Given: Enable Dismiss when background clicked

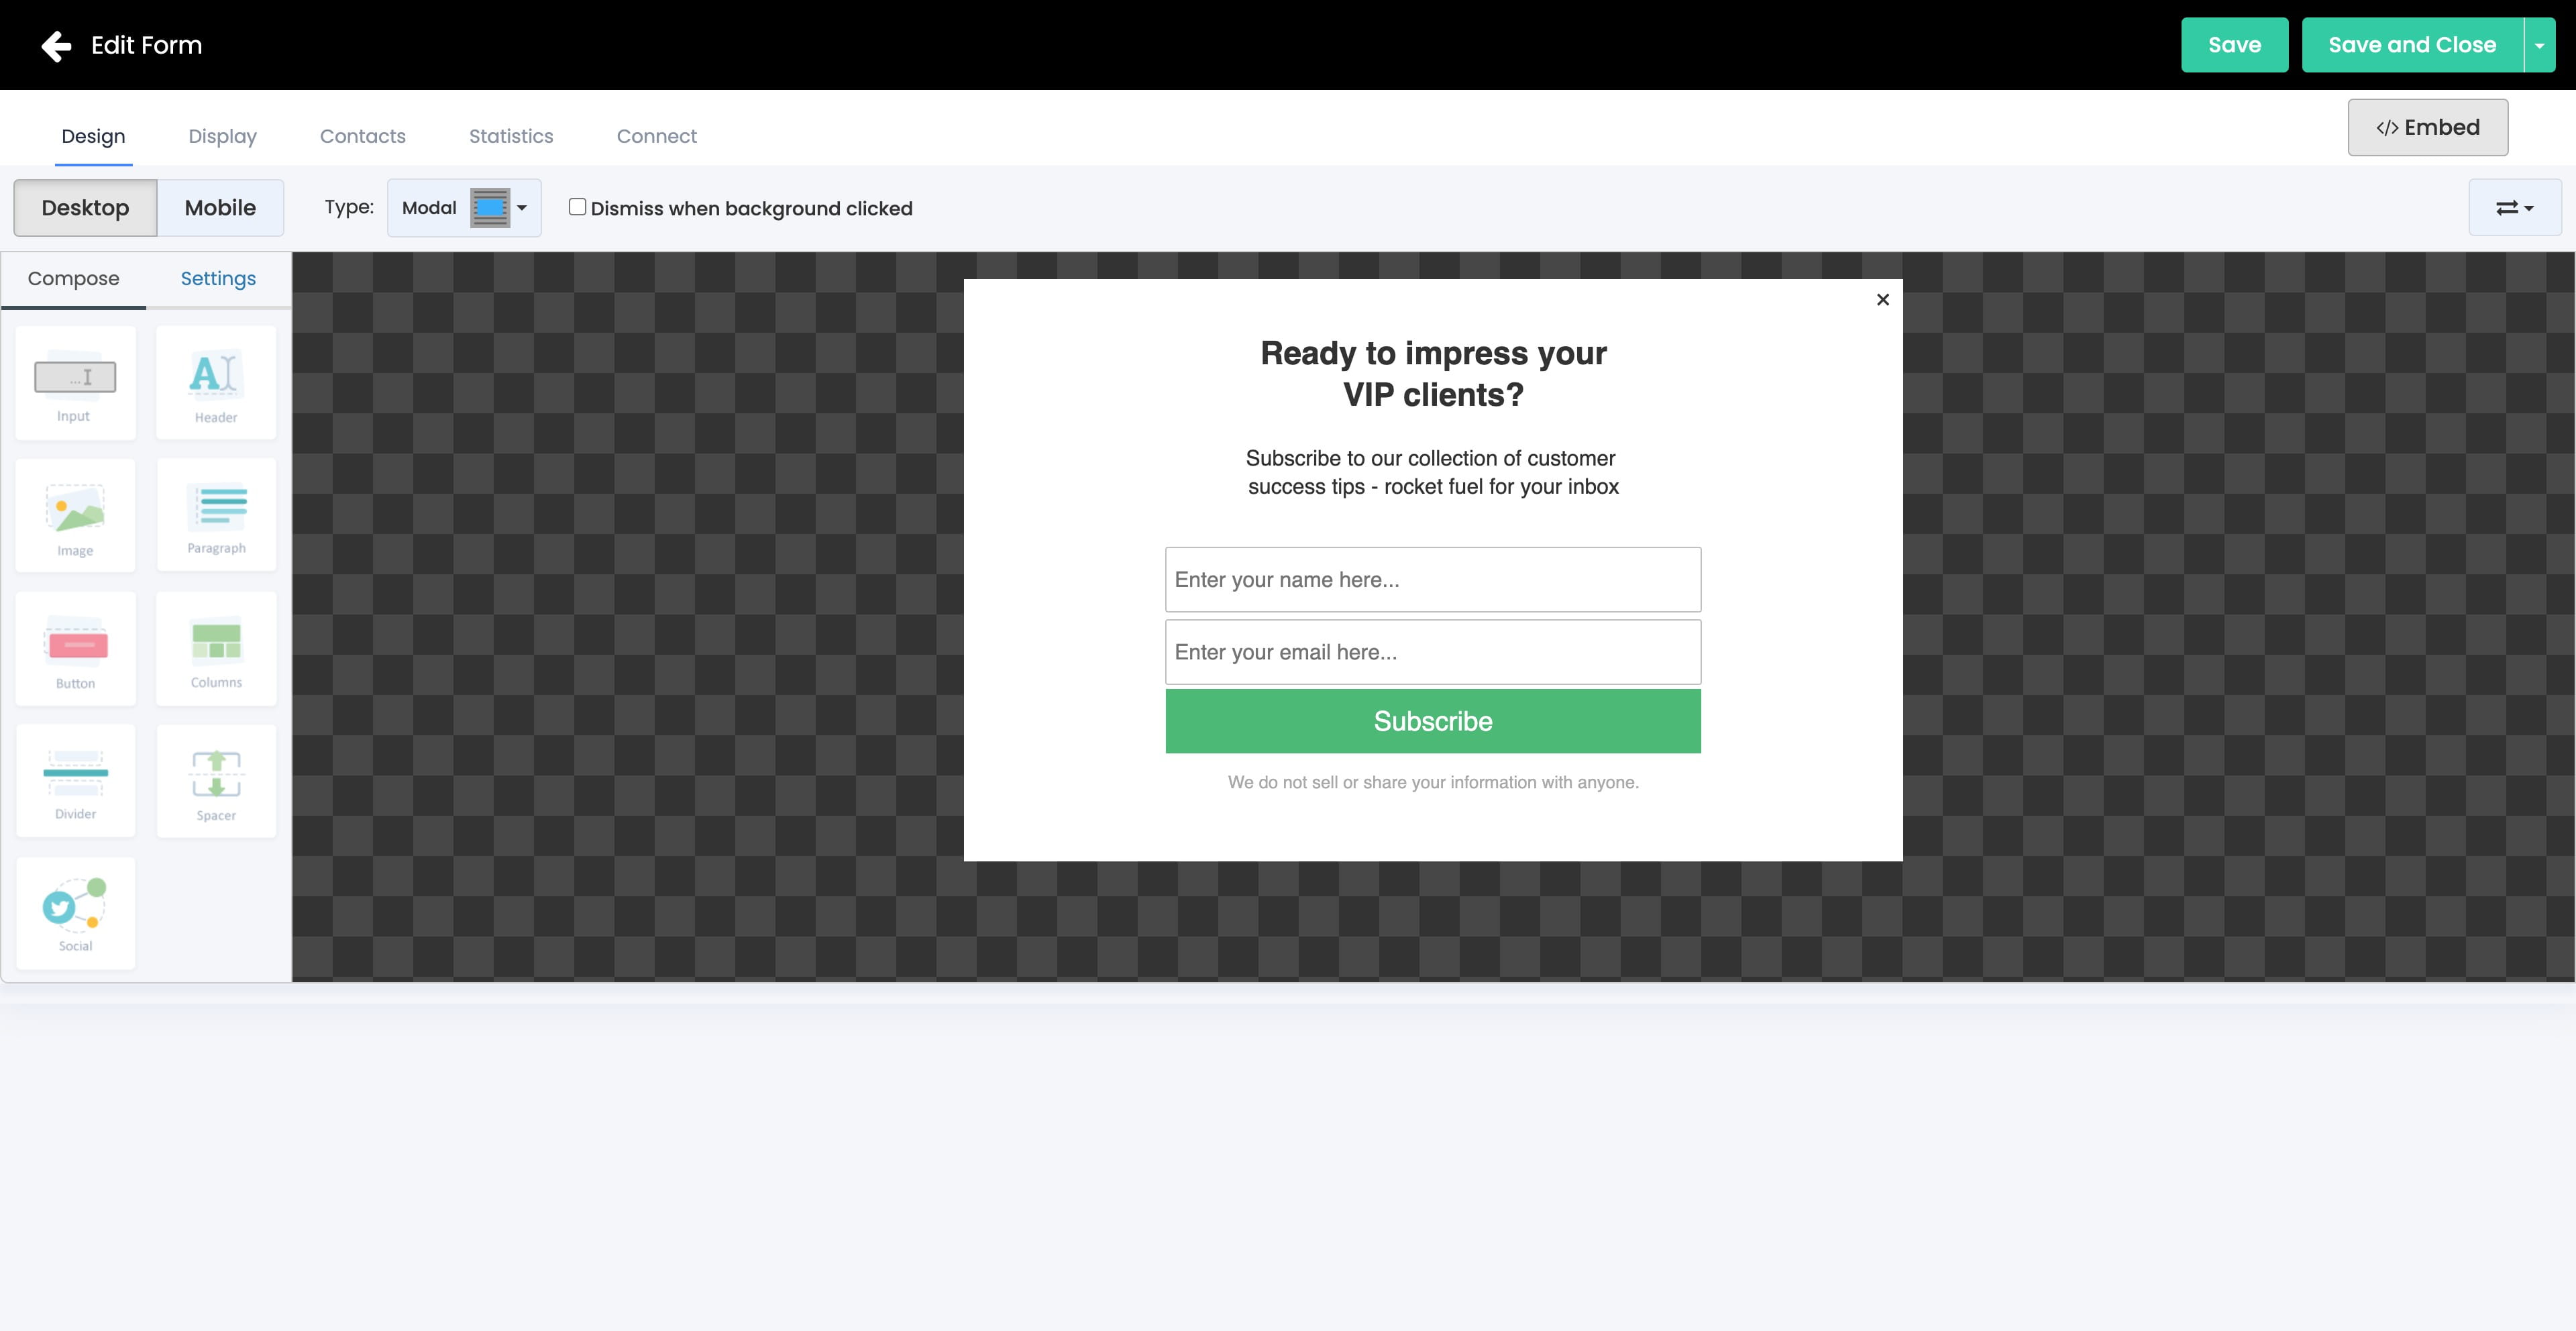Looking at the screenshot, I should click(577, 206).
